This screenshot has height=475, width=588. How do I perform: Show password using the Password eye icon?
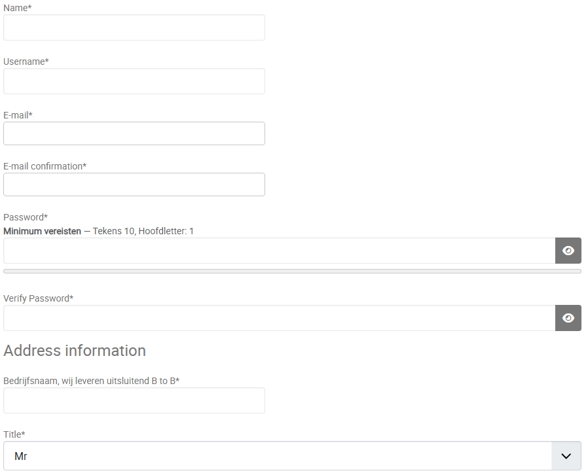568,251
